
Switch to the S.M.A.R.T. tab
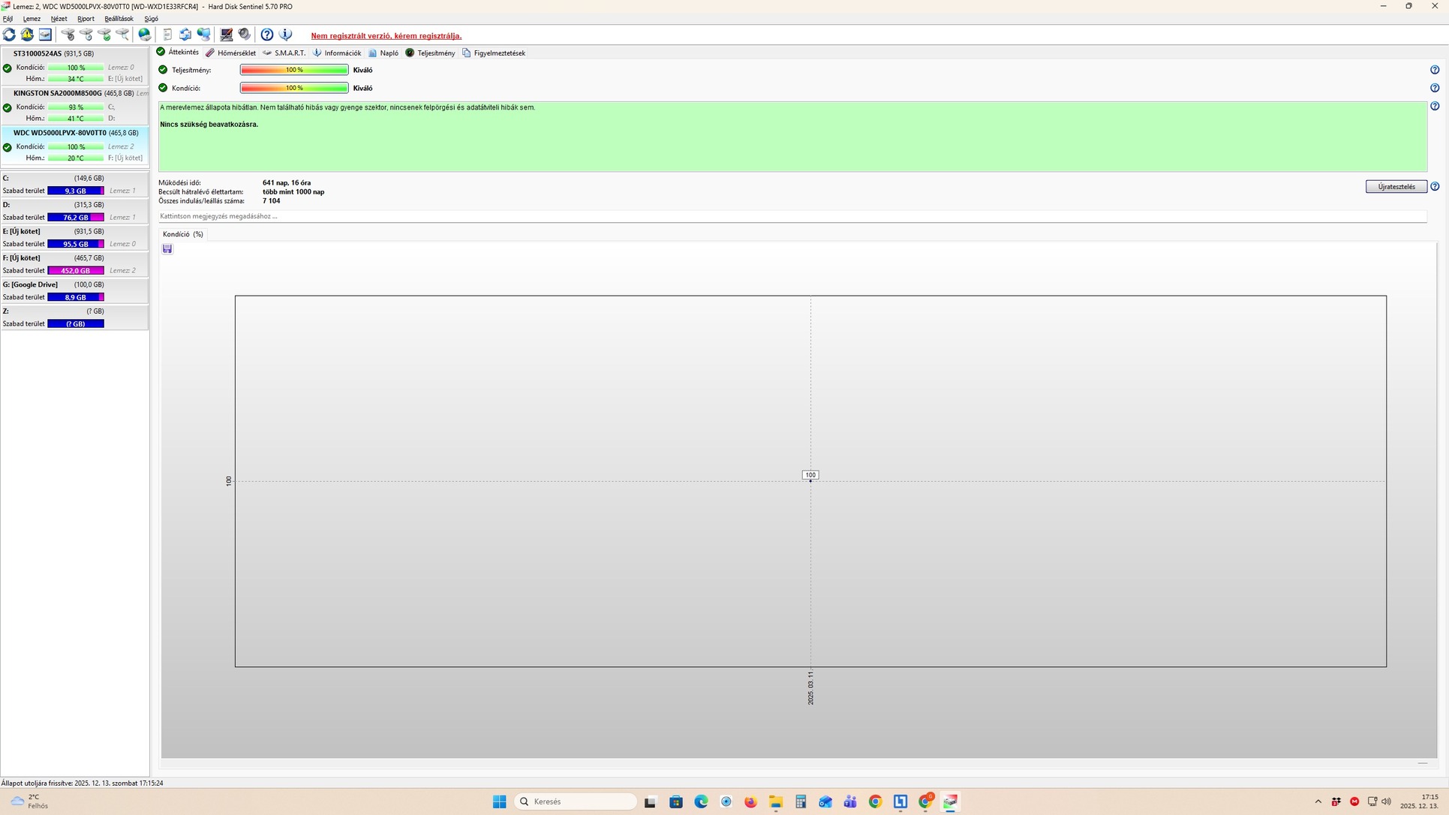(284, 53)
